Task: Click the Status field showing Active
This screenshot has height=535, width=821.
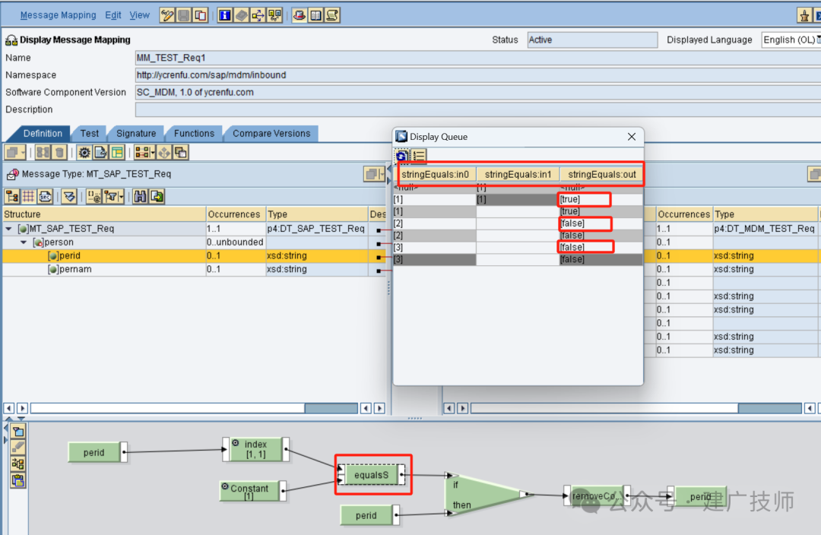Action: 592,40
